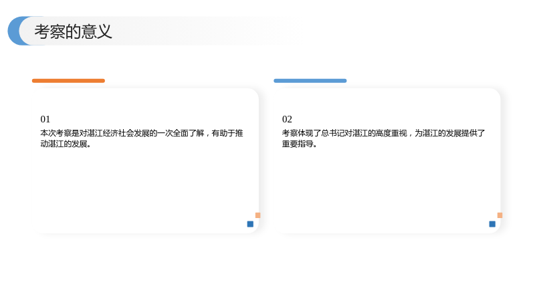535x301 pixels.
Task: Select the left white card's empty area
Action: (146, 185)
